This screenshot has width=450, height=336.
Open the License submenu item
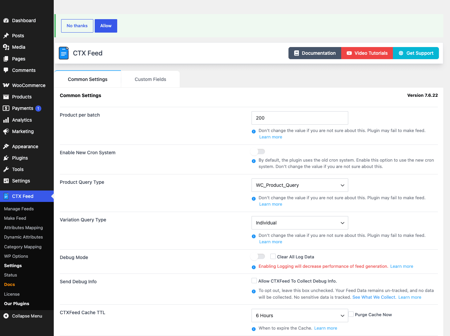[12, 294]
